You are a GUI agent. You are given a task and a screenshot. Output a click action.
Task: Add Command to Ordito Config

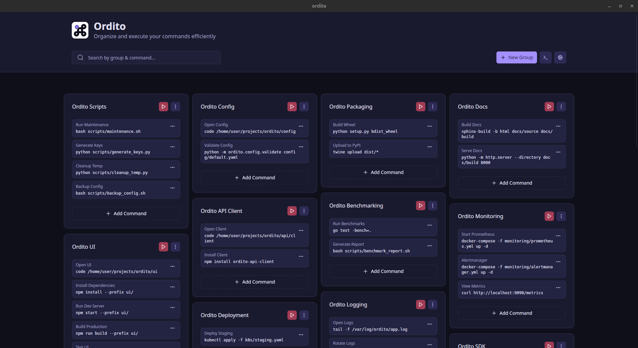(x=255, y=178)
